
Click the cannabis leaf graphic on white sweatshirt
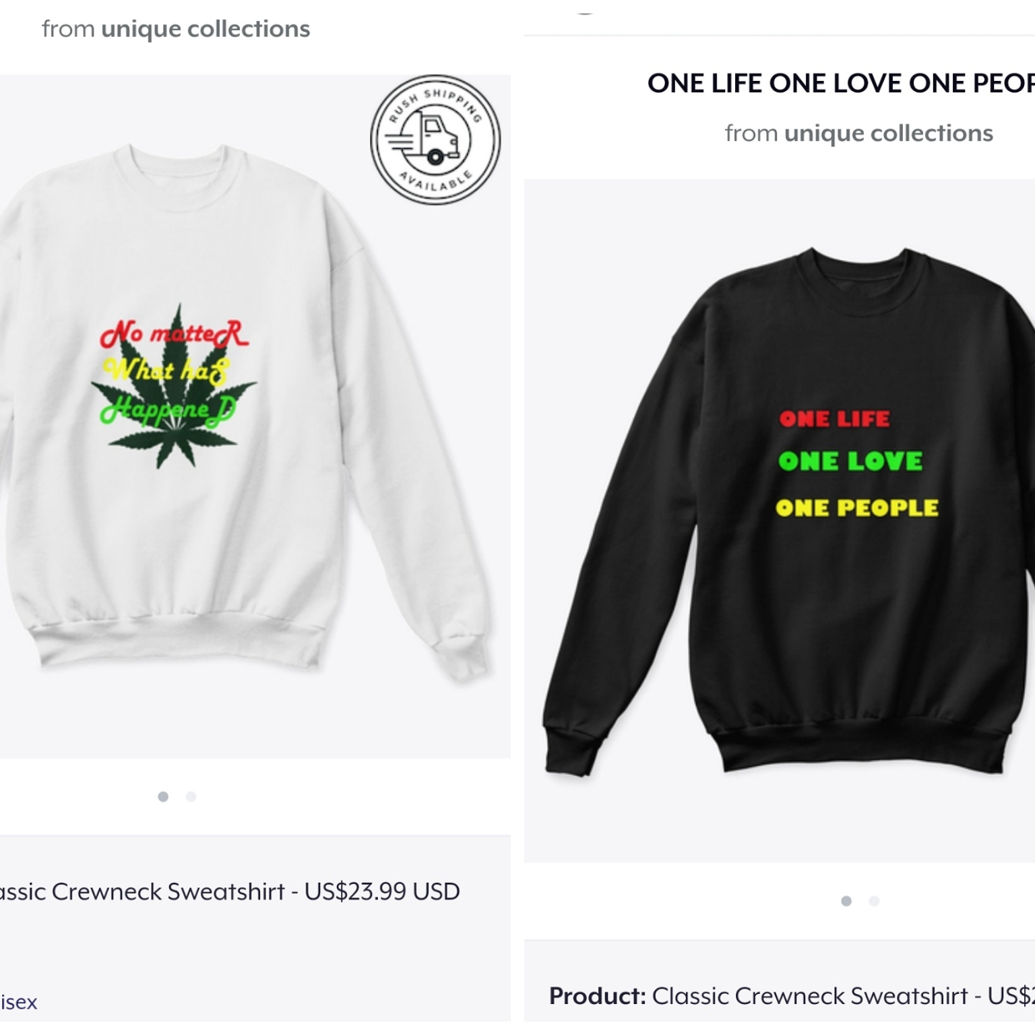(x=174, y=387)
